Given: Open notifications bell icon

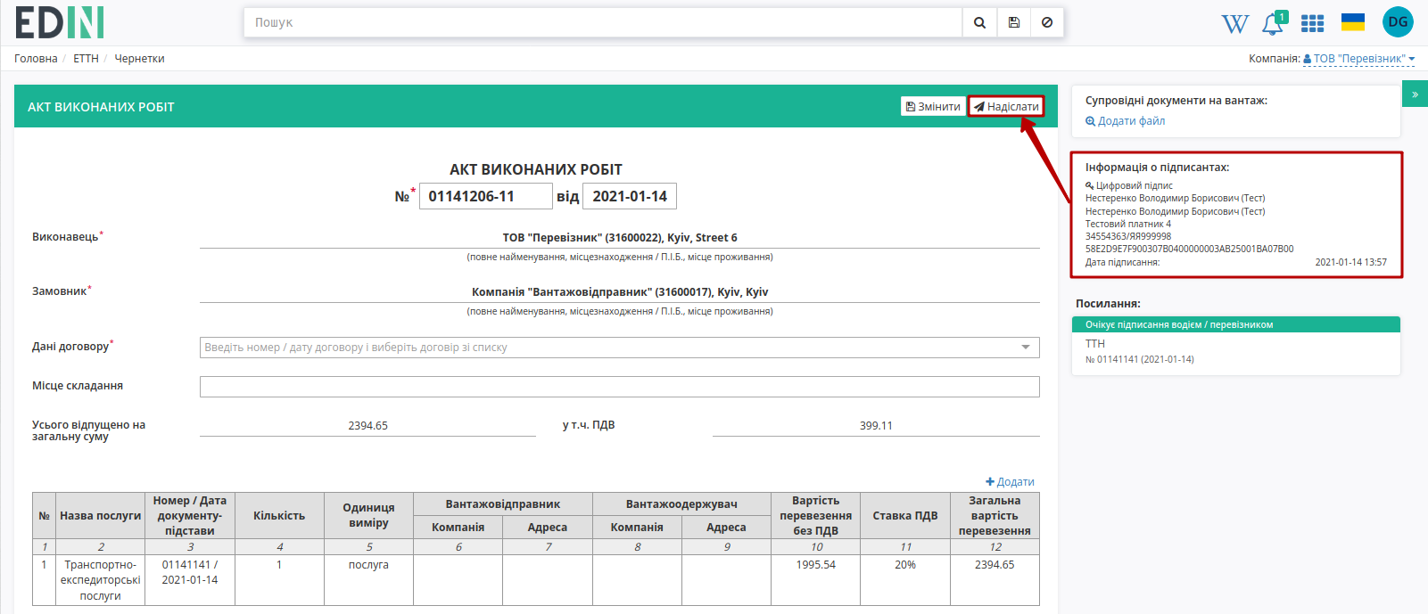Looking at the screenshot, I should 1273,23.
